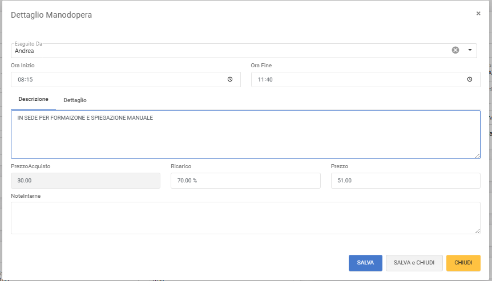
Task: Edit the Ricarico field showing 70.00 %
Action: coord(245,181)
